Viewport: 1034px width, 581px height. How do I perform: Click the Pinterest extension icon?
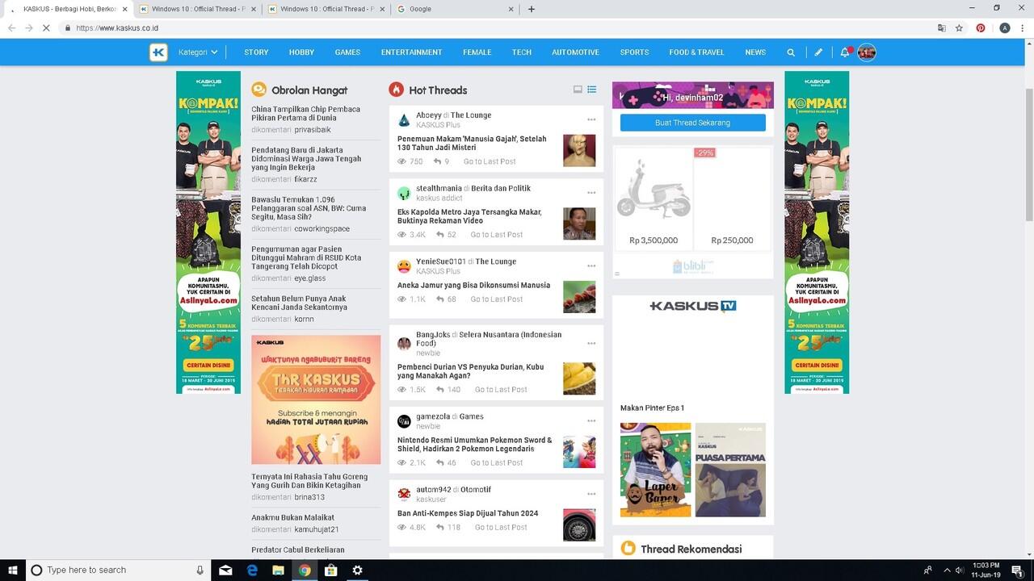pyautogui.click(x=981, y=27)
